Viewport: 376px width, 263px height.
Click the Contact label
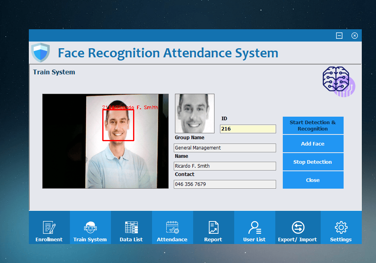click(184, 174)
